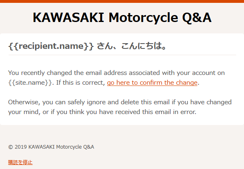This screenshot has height=169, width=244.
Task: Click the KAWASAKI word in the page header
Action: (68, 18)
